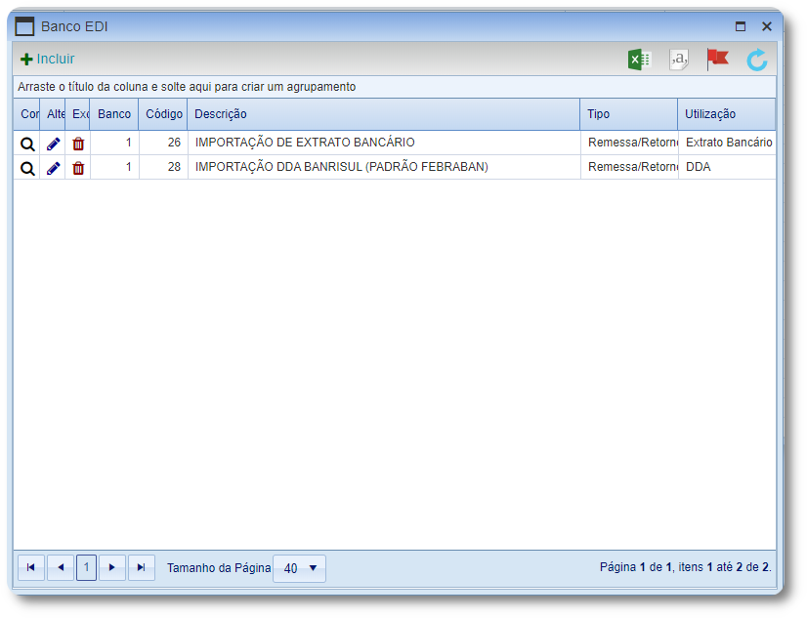Image resolution: width=807 pixels, height=618 pixels.
Task: Select the IMPORTAÇÃO DDA BANRISUL row description
Action: point(341,168)
